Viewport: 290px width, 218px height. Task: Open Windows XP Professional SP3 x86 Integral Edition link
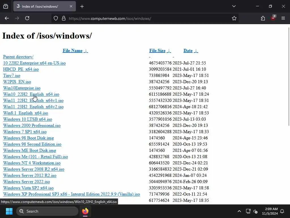[x=71, y=194]
